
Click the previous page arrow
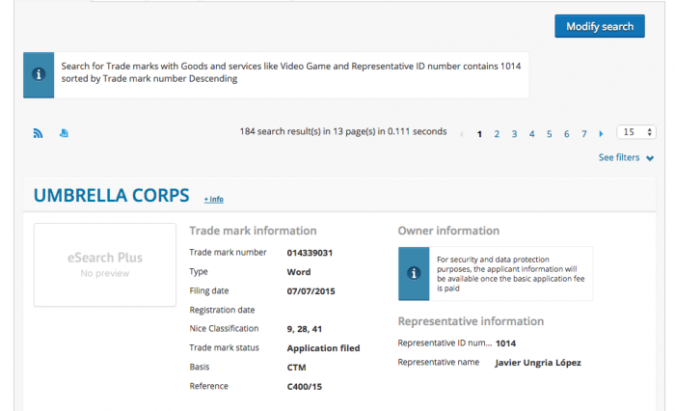(x=462, y=134)
